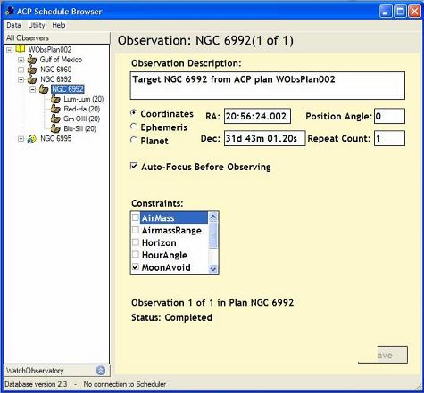
Task: Choose the Planet radio option
Action: point(134,140)
